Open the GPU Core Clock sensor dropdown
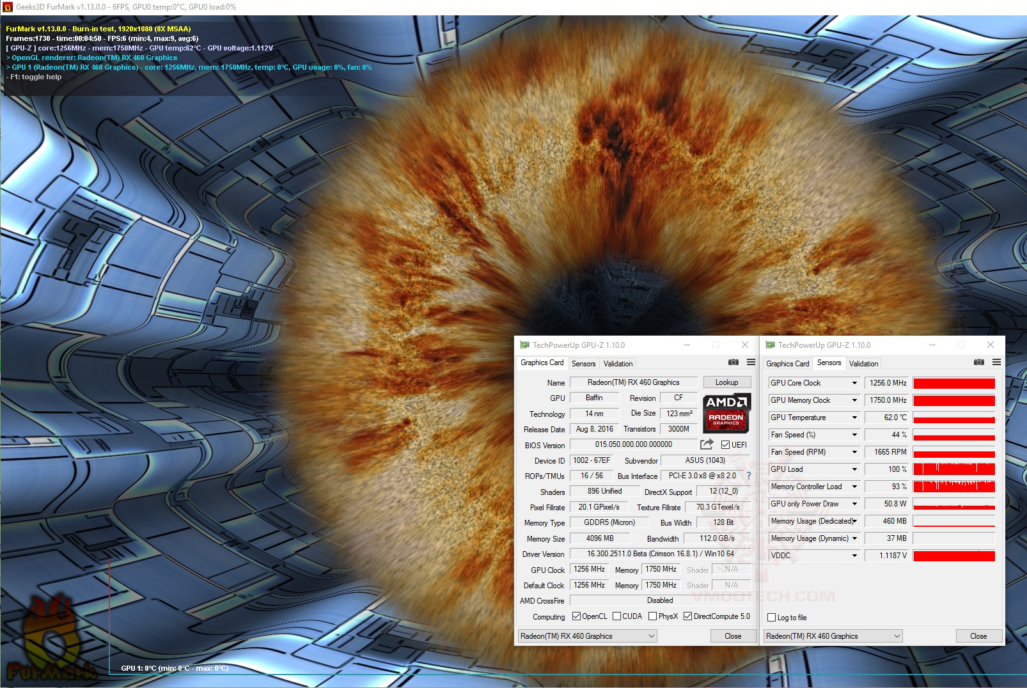1027x688 pixels. tap(854, 383)
